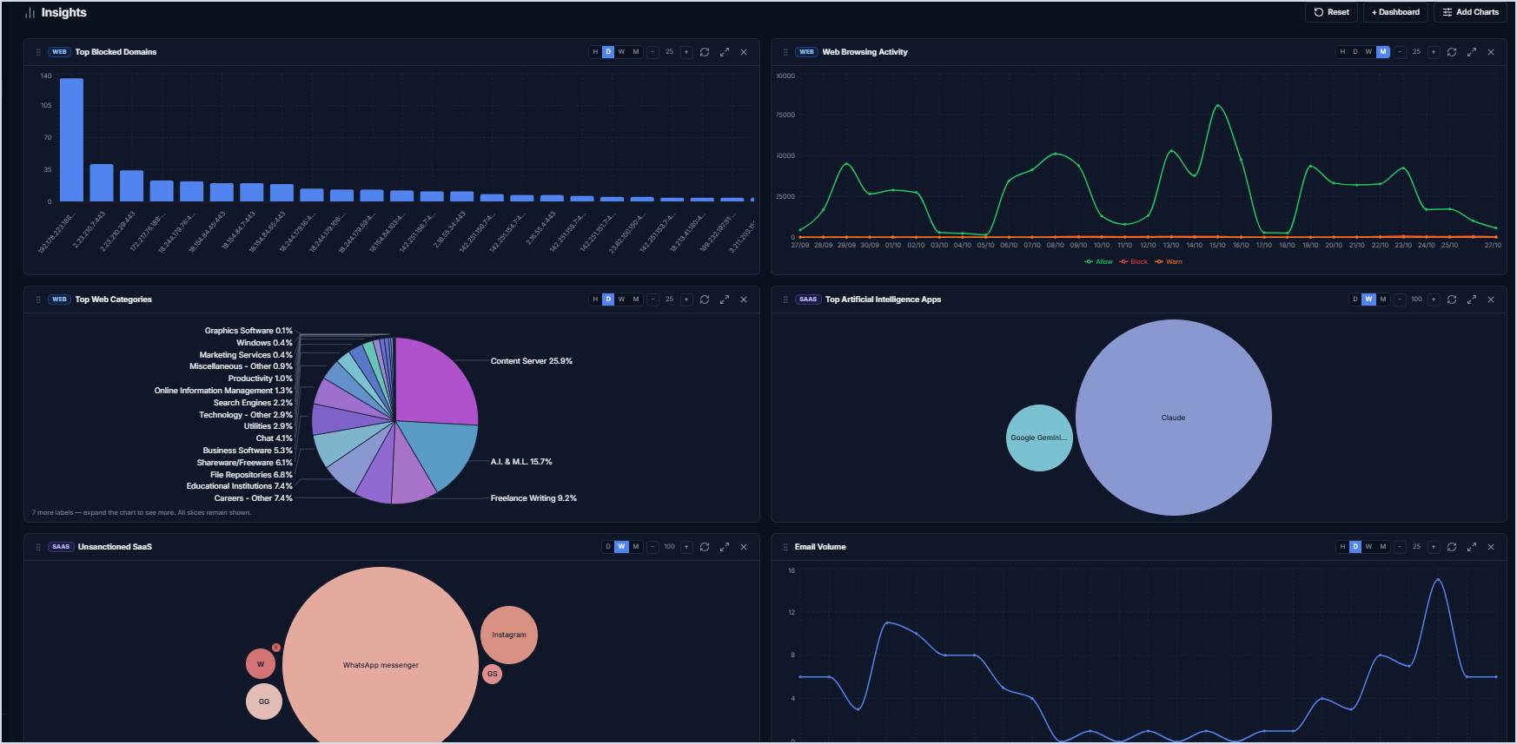
Task: Refresh the Web Browsing Activity chart
Action: tap(1452, 52)
